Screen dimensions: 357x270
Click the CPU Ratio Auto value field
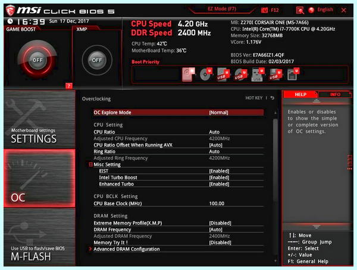click(214, 132)
